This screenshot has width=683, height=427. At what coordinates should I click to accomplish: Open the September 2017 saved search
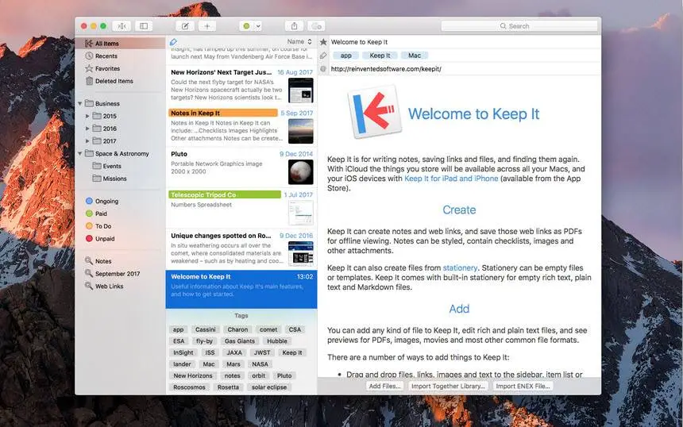(x=113, y=274)
